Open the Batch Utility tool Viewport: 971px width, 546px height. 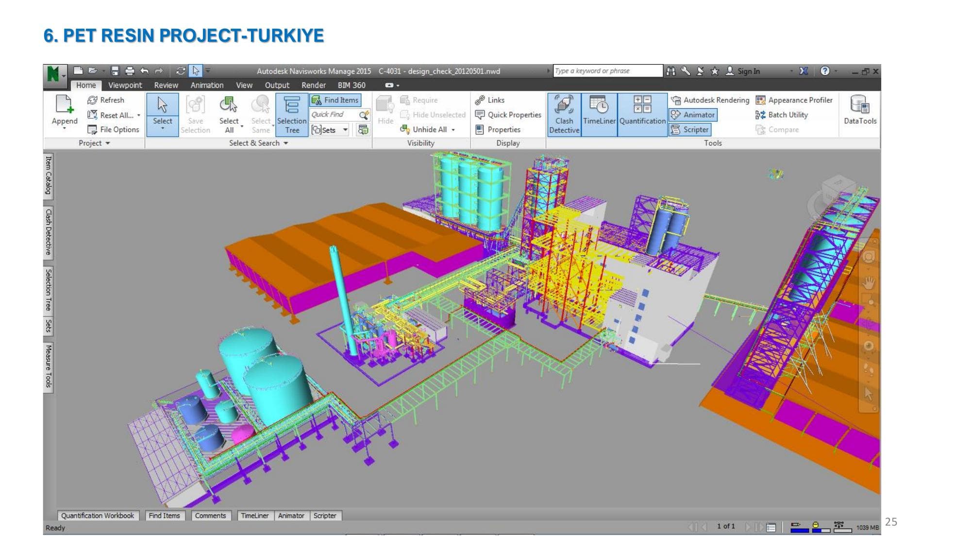(x=782, y=115)
